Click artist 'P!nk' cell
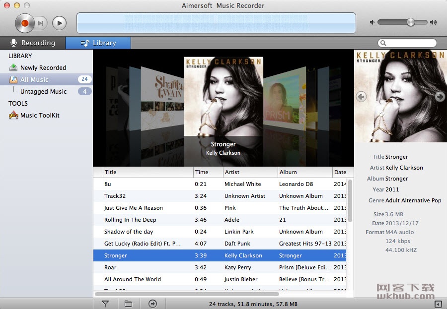Screen dimensions: 447x309 point(230,208)
